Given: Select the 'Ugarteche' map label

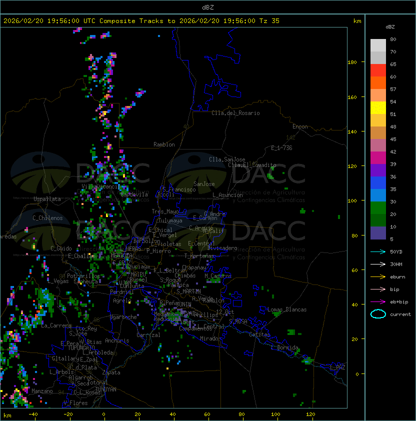Looking at the screenshot, I should (x=123, y=317).
